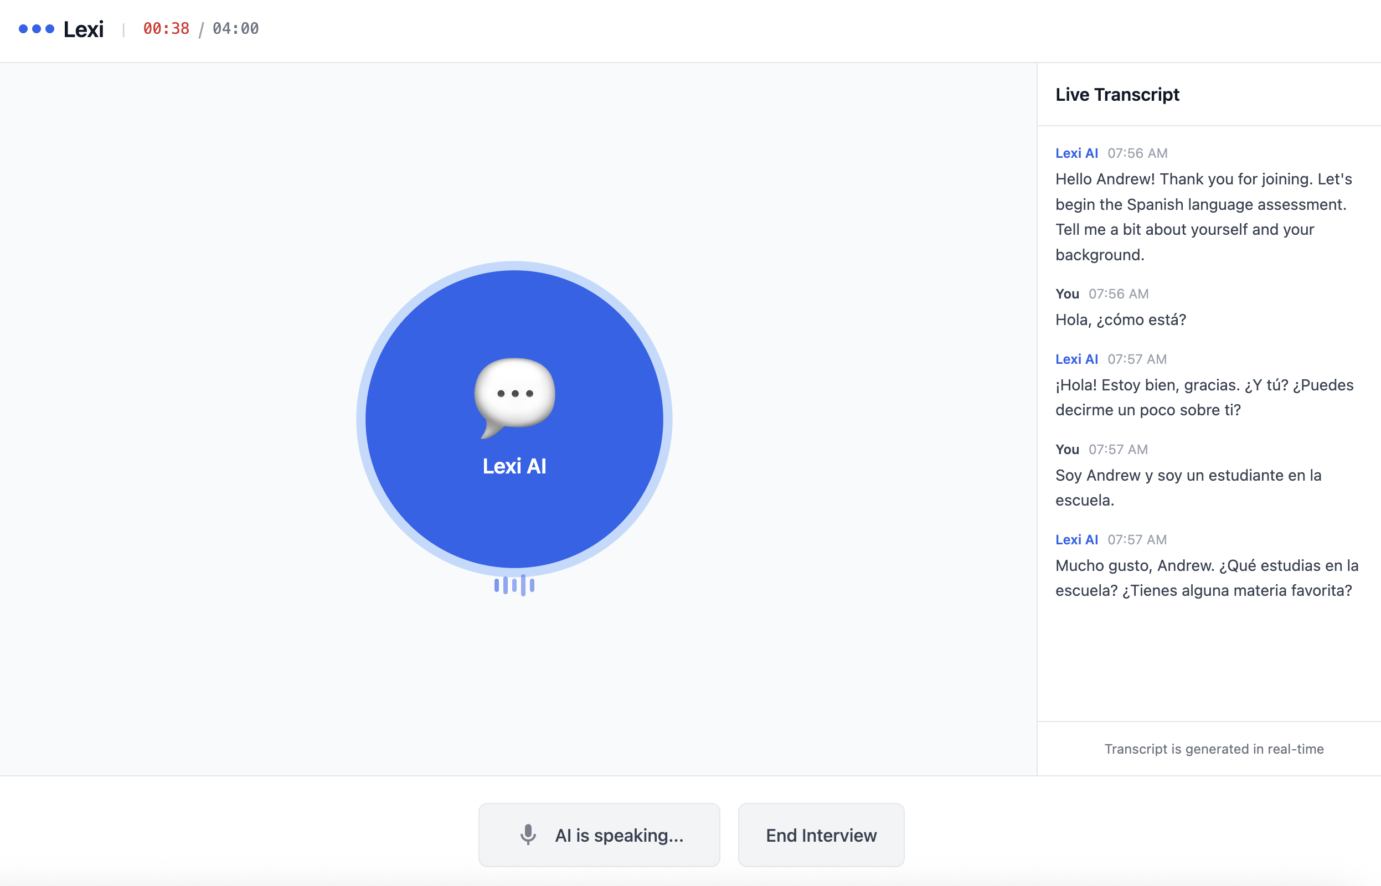This screenshot has height=886, width=1381.
Task: Click the first Lexi AI speaker label
Action: point(1076,153)
